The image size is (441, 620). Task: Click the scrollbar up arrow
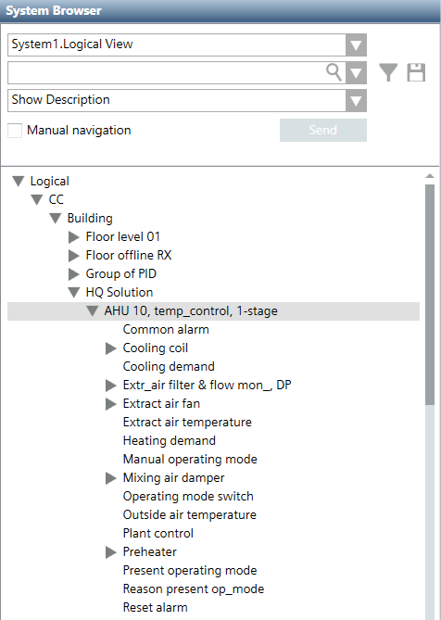[430, 176]
